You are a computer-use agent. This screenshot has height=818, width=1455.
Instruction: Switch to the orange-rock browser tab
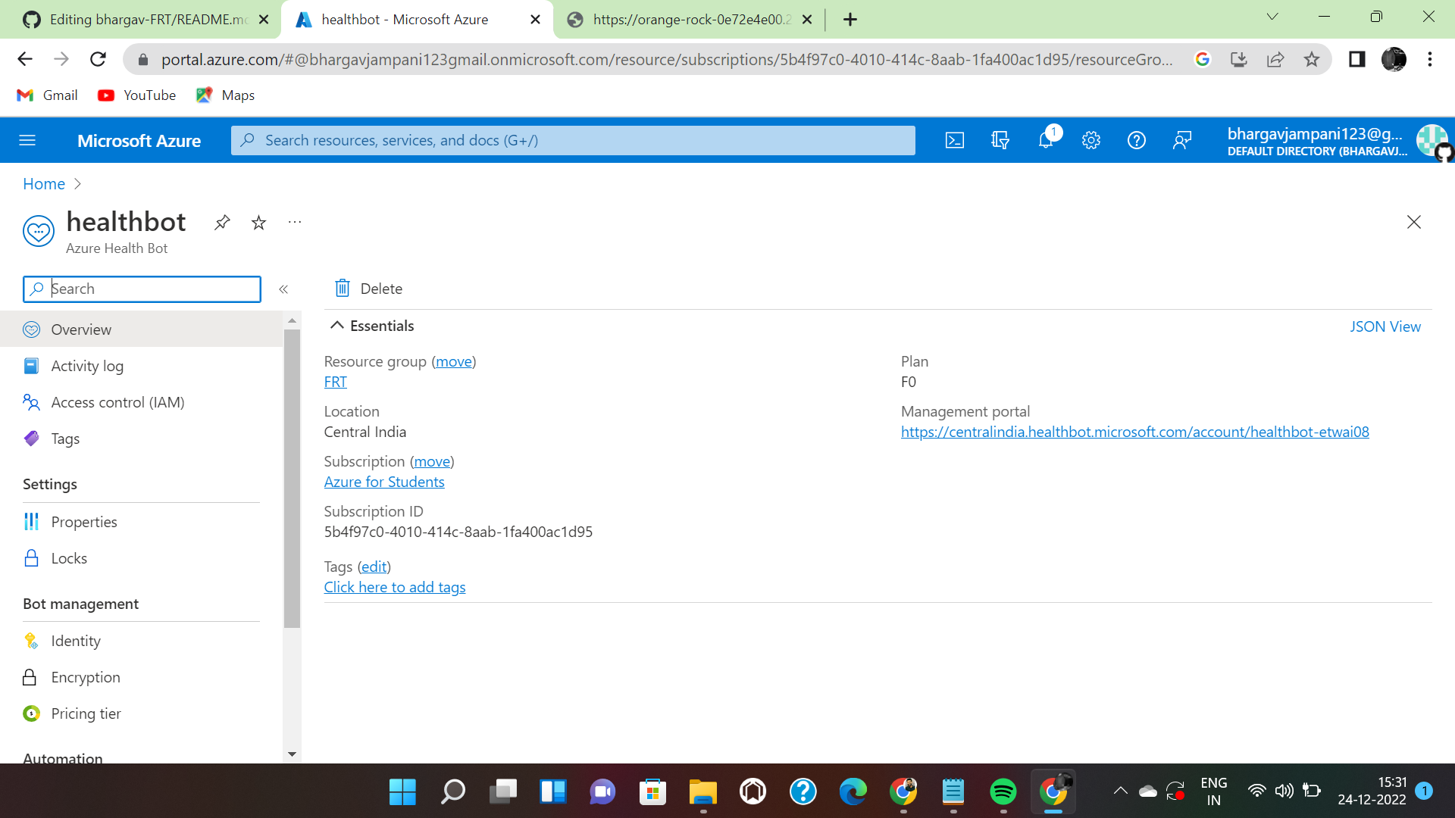[690, 20]
